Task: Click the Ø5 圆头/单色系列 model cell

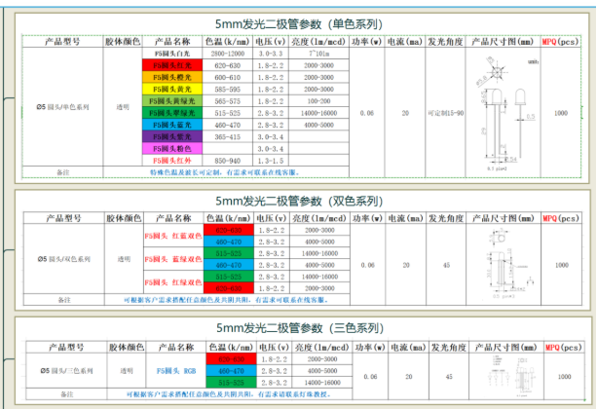Action: 62,107
